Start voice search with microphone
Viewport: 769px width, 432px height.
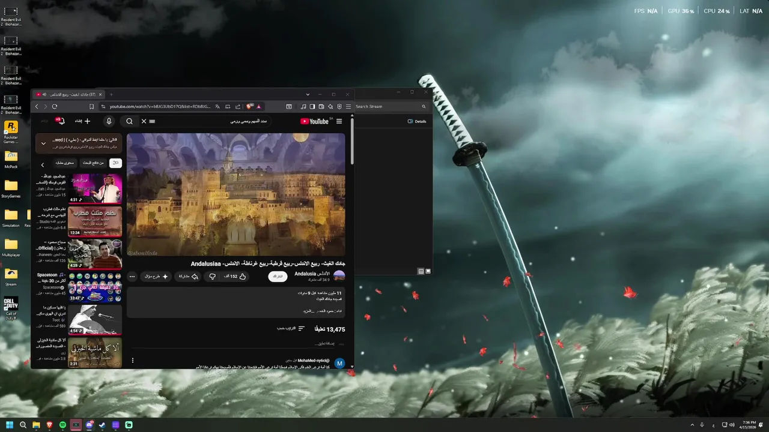pyautogui.click(x=109, y=121)
